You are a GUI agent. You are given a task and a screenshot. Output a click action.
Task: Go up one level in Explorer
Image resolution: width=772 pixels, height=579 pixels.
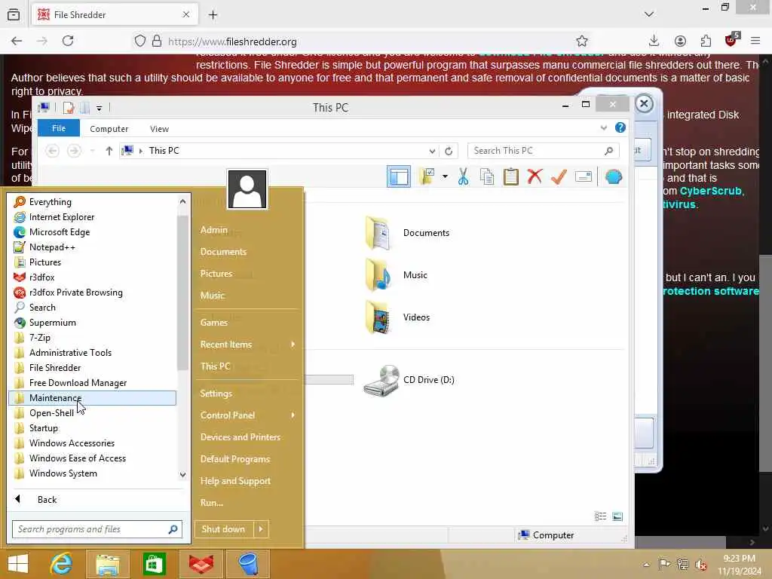[109, 151]
